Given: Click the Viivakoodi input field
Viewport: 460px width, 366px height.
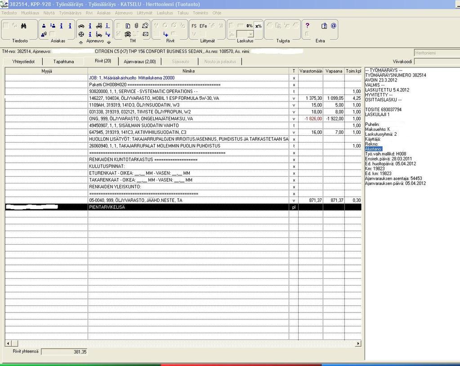Looking at the screenshot, I should click(x=437, y=62).
